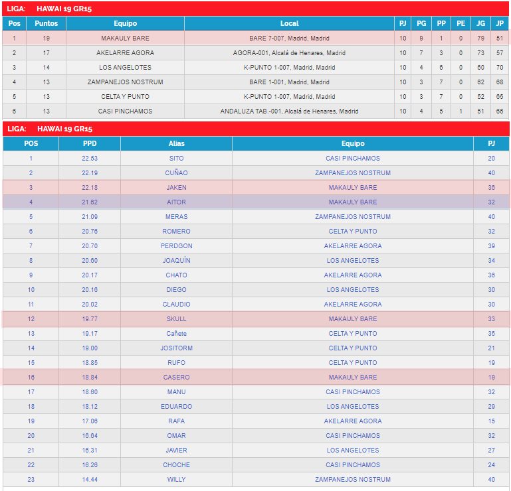Click DIEGO in the alias column
This screenshot has width=511, height=491.
click(176, 289)
